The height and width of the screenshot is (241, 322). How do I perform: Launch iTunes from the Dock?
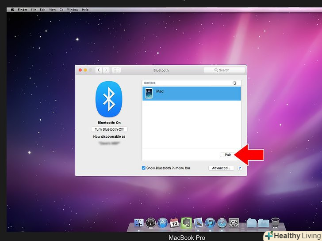point(210,223)
